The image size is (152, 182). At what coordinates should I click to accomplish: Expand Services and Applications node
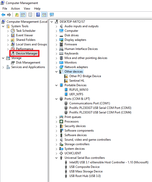click(3, 67)
